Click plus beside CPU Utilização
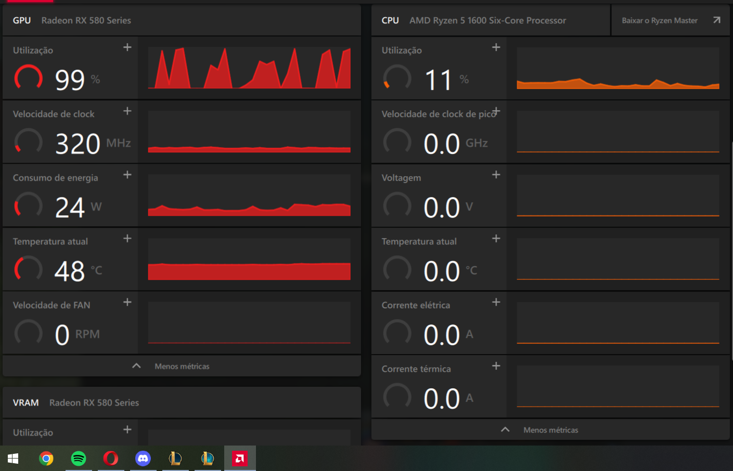The height and width of the screenshot is (471, 733). point(496,47)
